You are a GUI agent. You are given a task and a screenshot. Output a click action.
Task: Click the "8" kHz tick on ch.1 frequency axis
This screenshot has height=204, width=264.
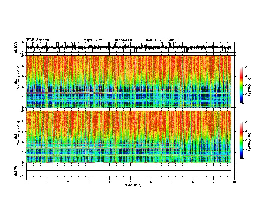click(23, 66)
